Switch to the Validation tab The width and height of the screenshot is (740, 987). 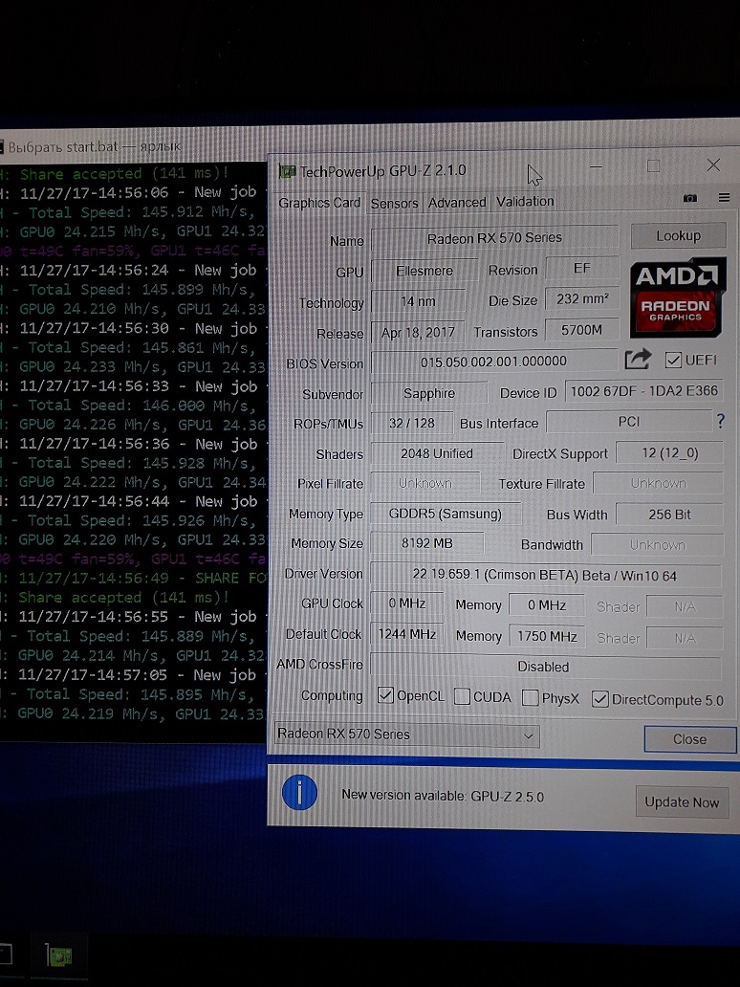pos(526,202)
